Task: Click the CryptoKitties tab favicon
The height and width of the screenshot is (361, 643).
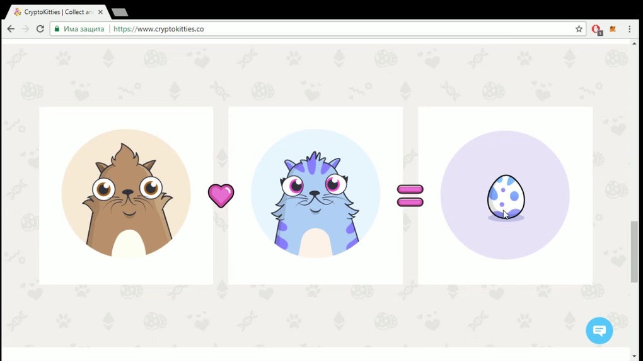Action: click(17, 12)
